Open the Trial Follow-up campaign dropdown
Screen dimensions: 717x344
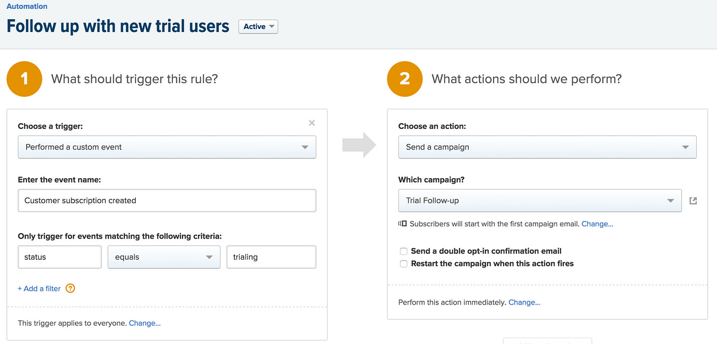pos(540,200)
